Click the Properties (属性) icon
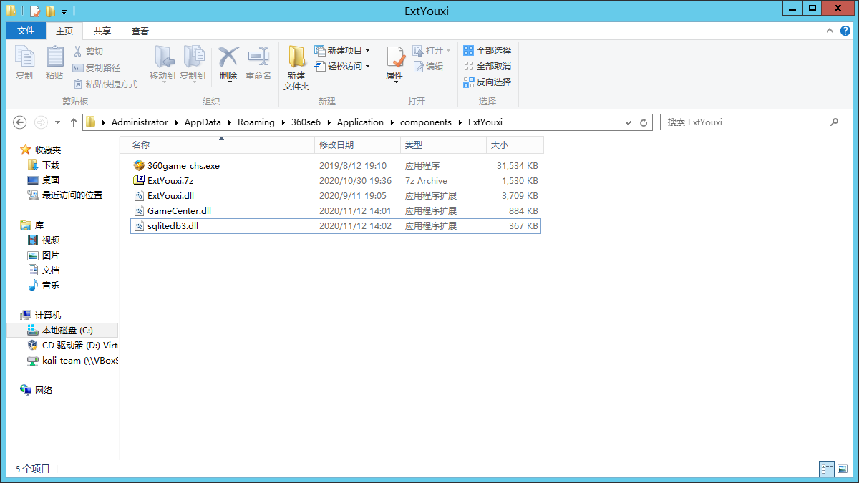 pos(395,57)
